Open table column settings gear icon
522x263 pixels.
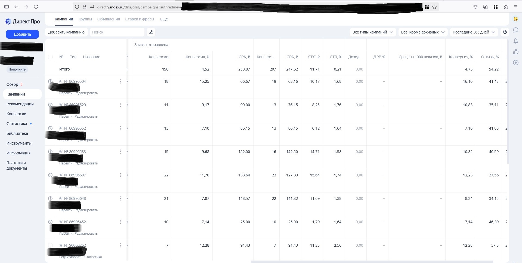click(x=505, y=32)
